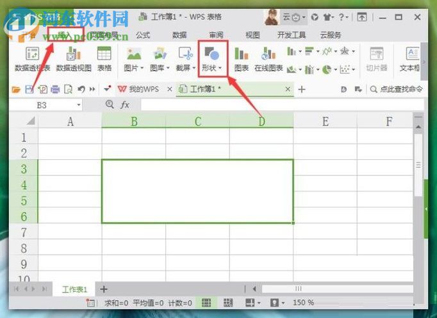Toggle reading mode in status bar
The height and width of the screenshot is (318, 437).
250,303
